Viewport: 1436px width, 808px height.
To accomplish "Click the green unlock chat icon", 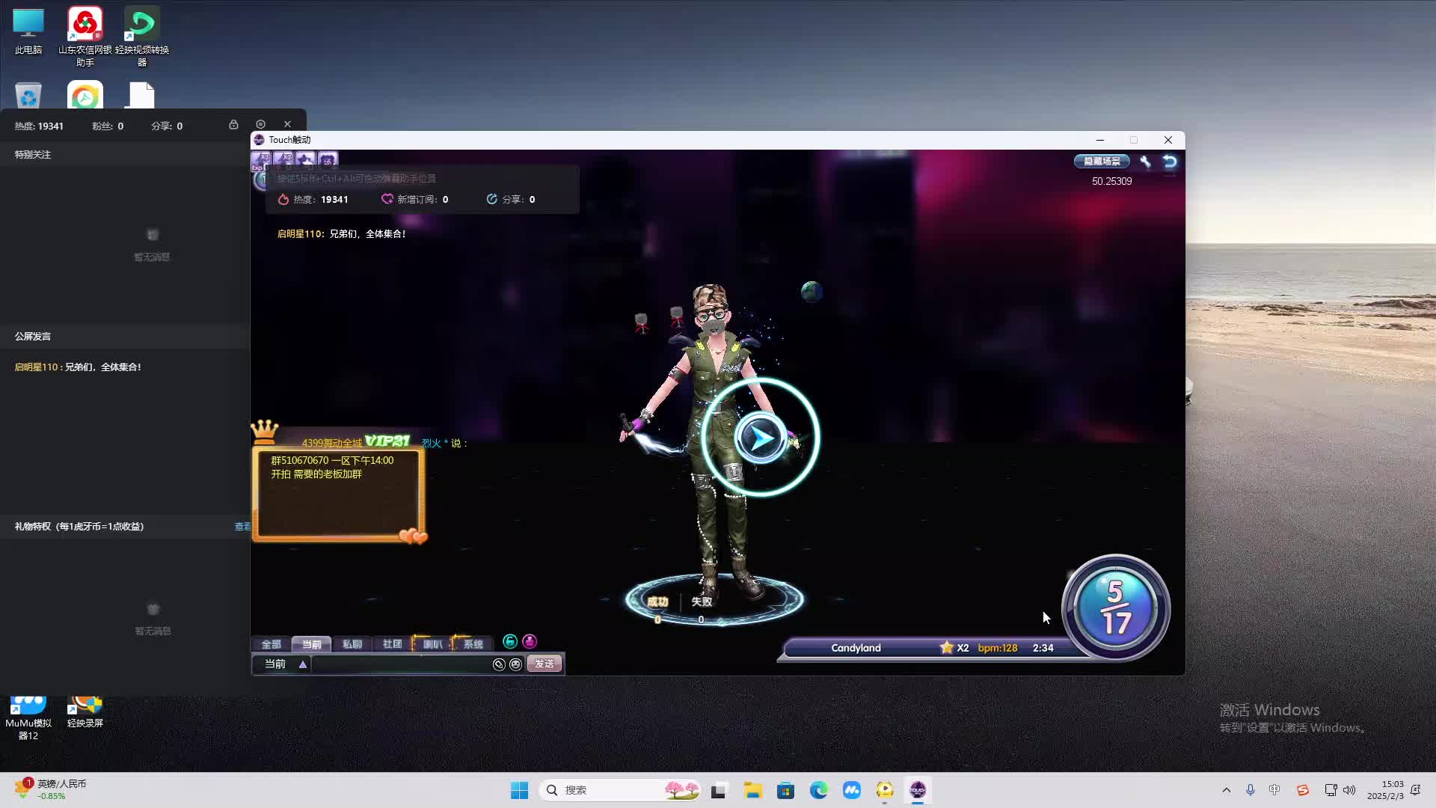I will point(510,642).
